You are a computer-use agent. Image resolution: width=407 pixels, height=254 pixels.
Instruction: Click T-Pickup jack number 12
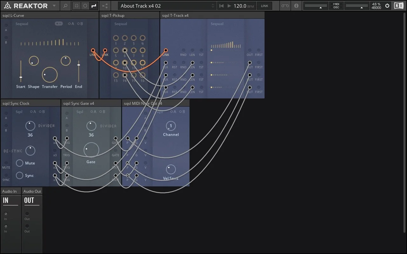pos(142,63)
